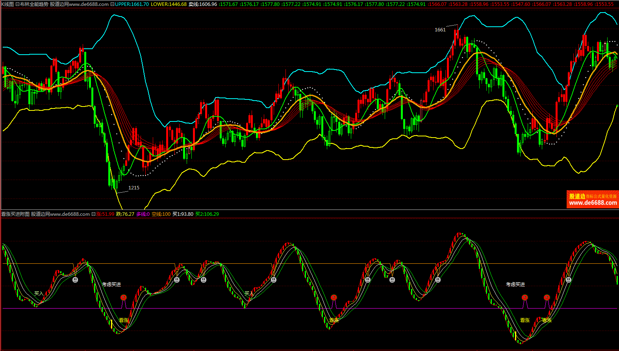Image resolution: width=619 pixels, height=351 pixels.
Task: Click the rightmost smiley face marker
Action: [x=568, y=279]
